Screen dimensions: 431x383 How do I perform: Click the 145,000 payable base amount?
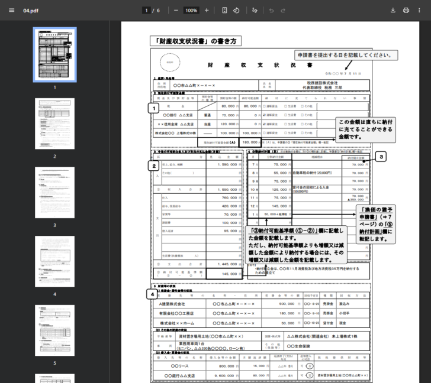pos(229,274)
